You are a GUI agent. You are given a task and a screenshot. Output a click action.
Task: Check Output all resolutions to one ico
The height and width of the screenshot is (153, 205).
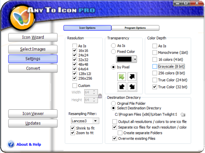(x=115, y=121)
